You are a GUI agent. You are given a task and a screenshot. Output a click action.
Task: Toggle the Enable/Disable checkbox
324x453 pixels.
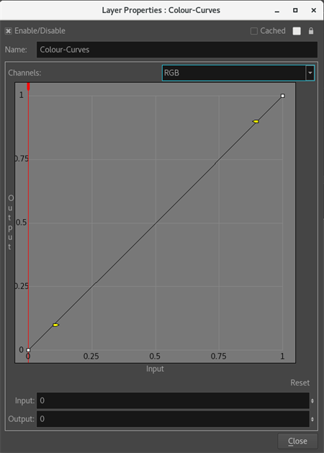point(9,31)
